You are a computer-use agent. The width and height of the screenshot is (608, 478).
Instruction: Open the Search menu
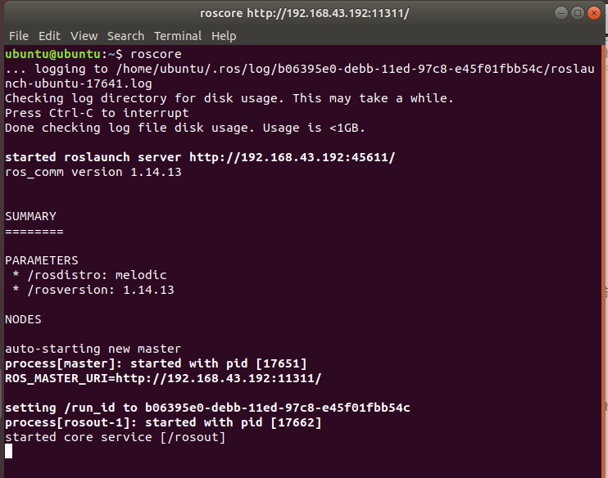click(125, 36)
